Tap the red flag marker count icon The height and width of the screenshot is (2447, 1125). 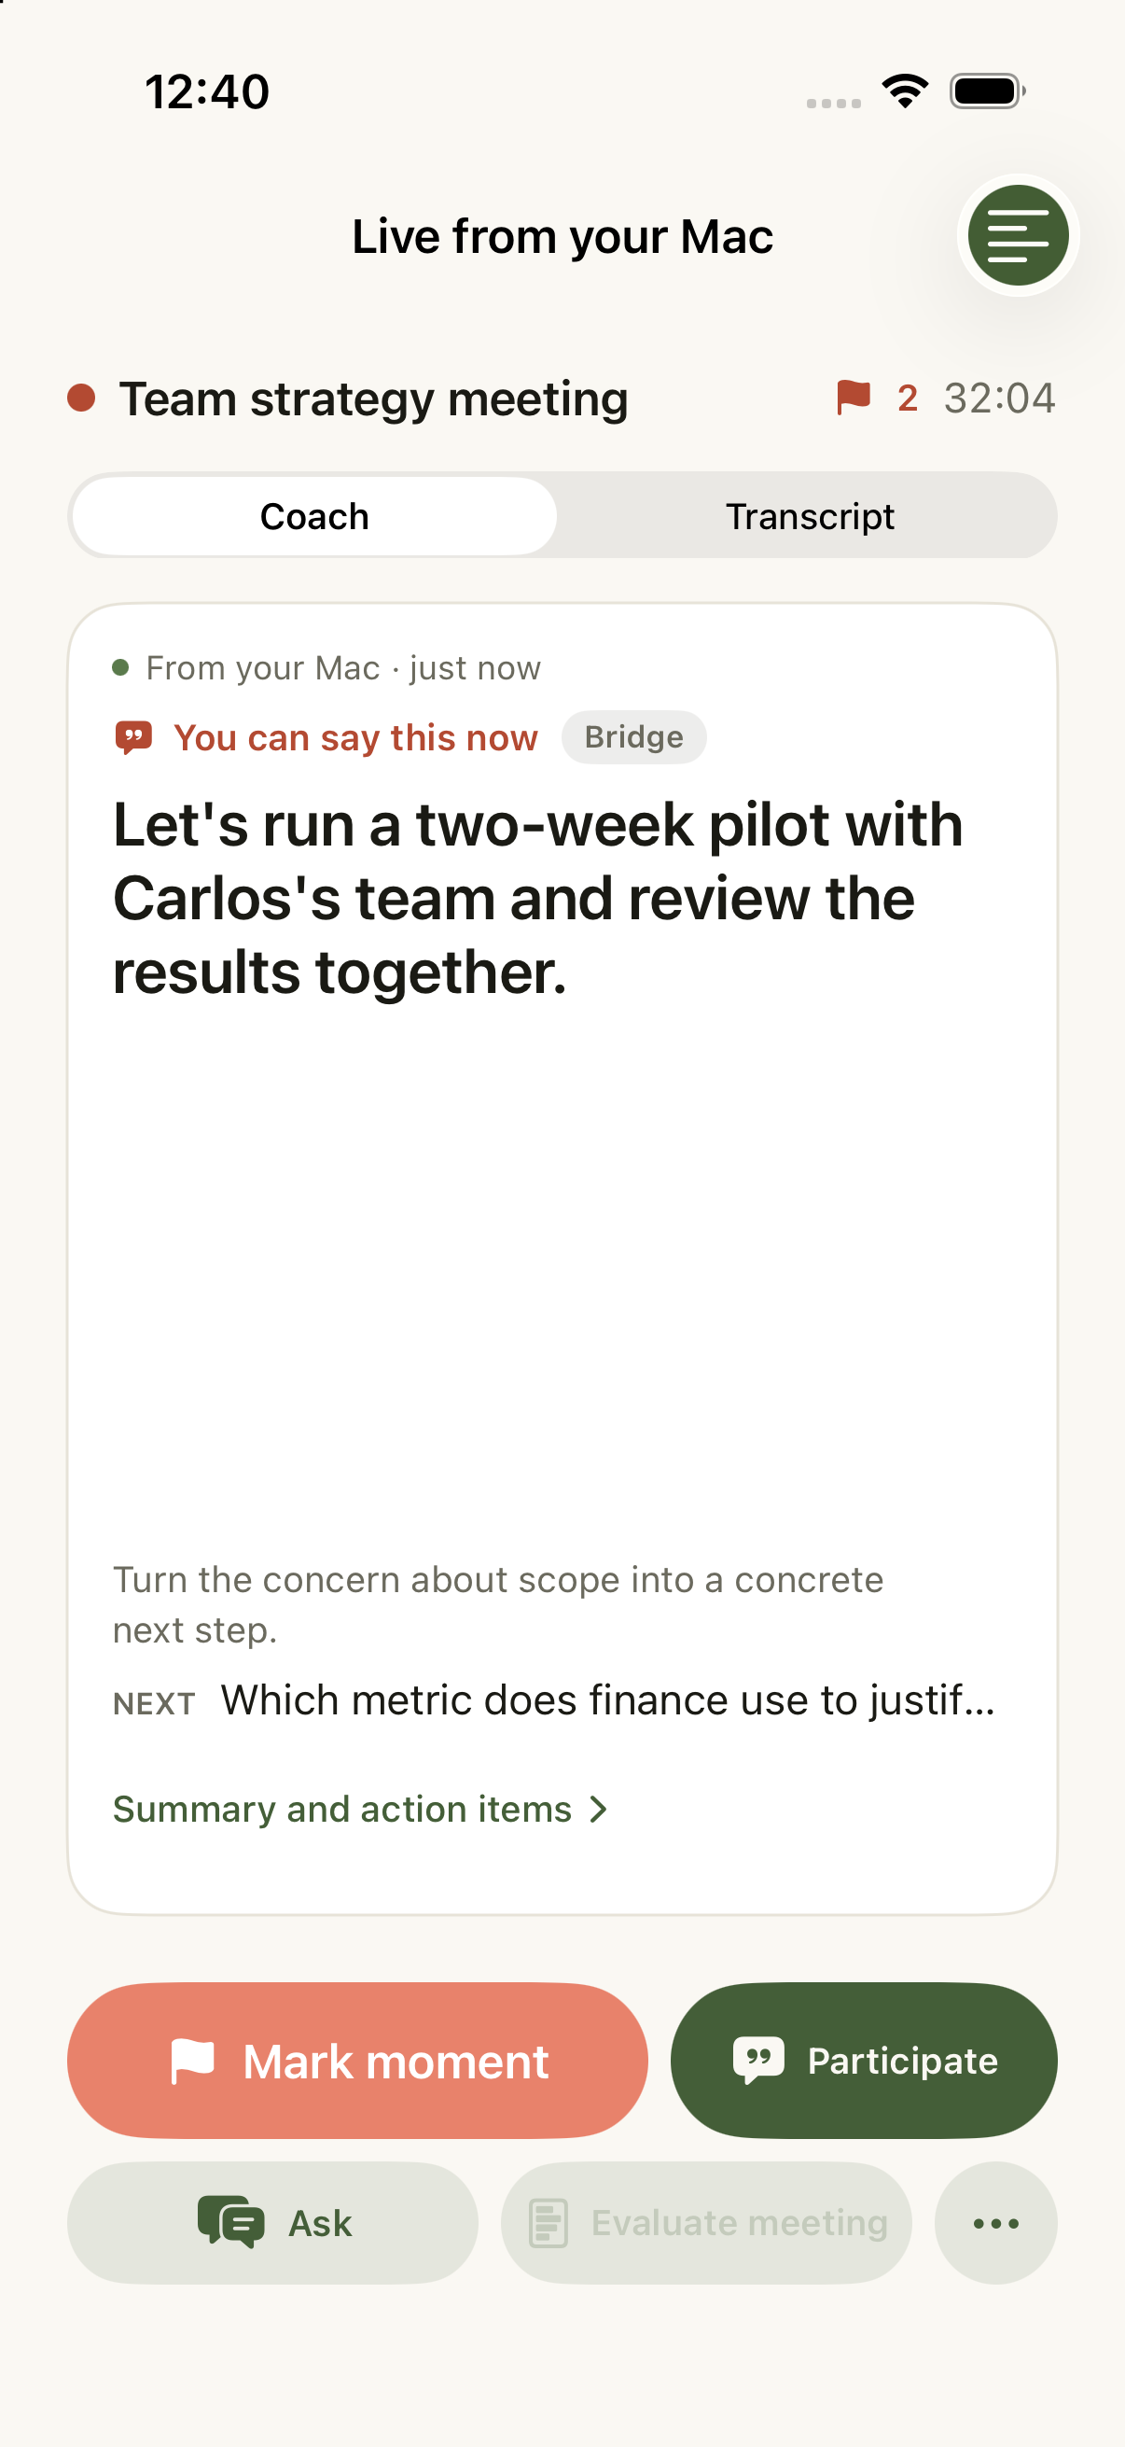(853, 398)
